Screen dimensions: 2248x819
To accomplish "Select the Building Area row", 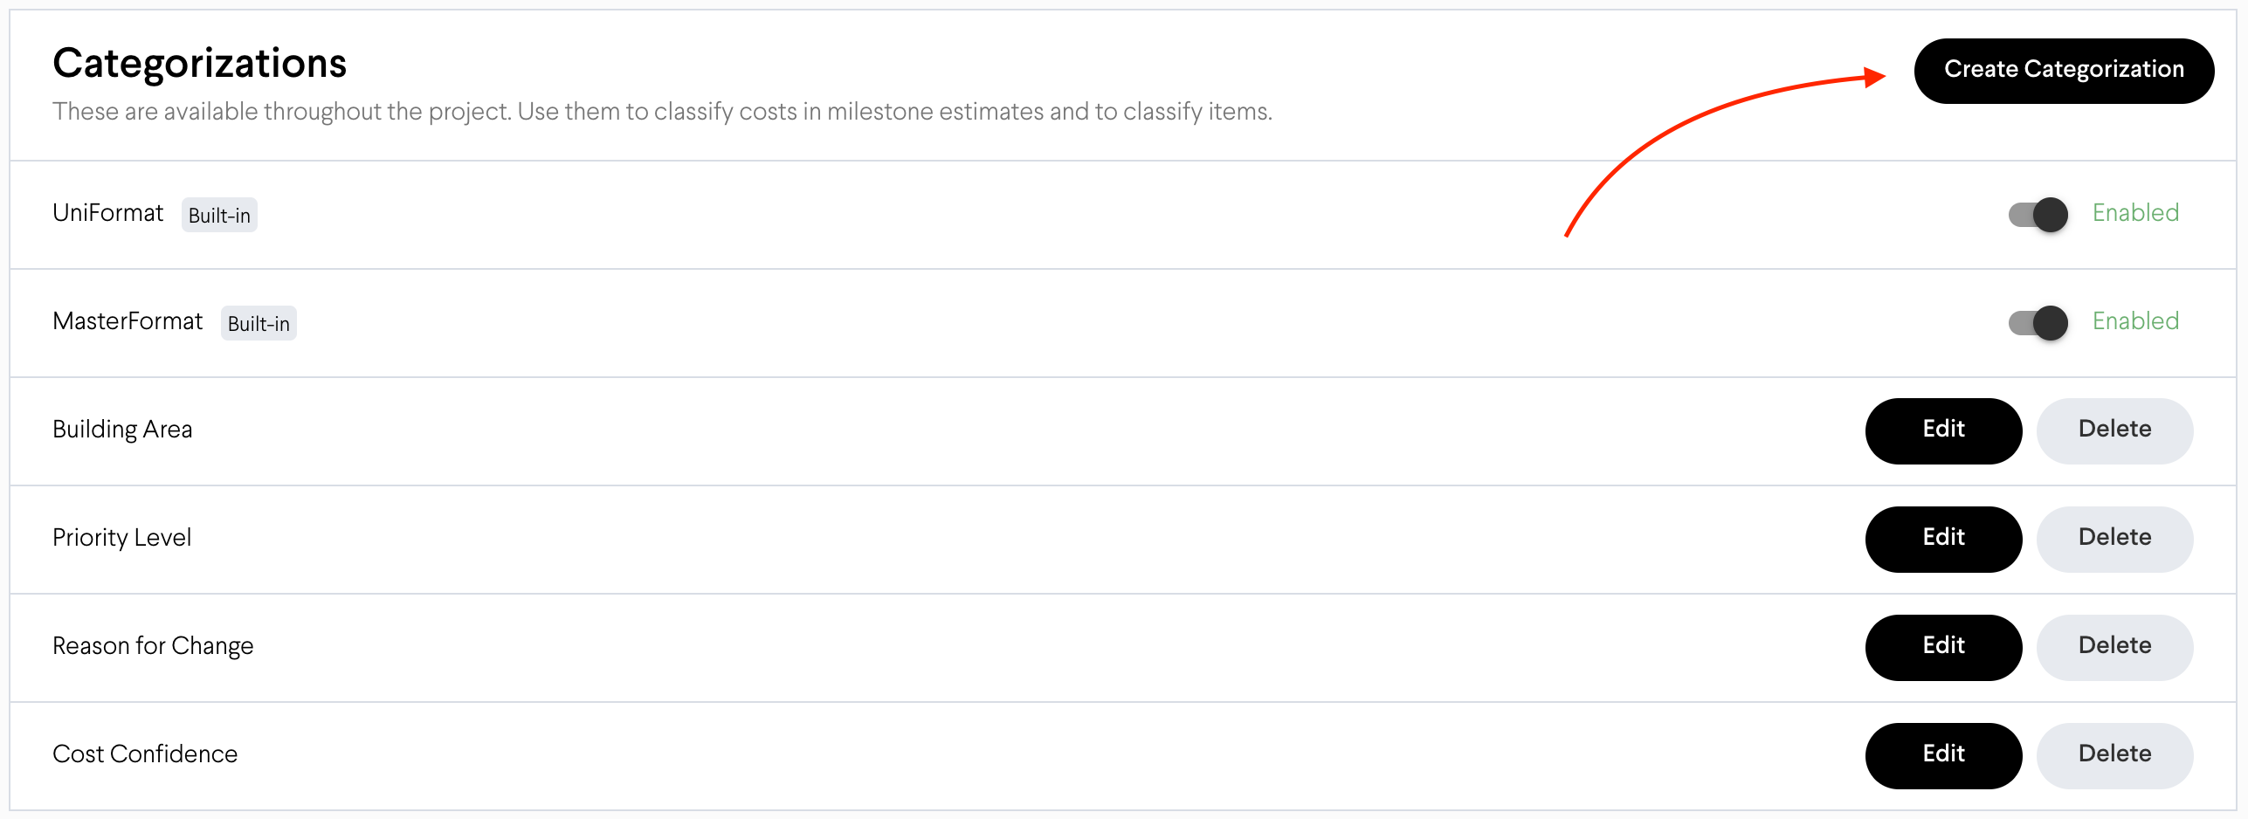I will [x=122, y=429].
